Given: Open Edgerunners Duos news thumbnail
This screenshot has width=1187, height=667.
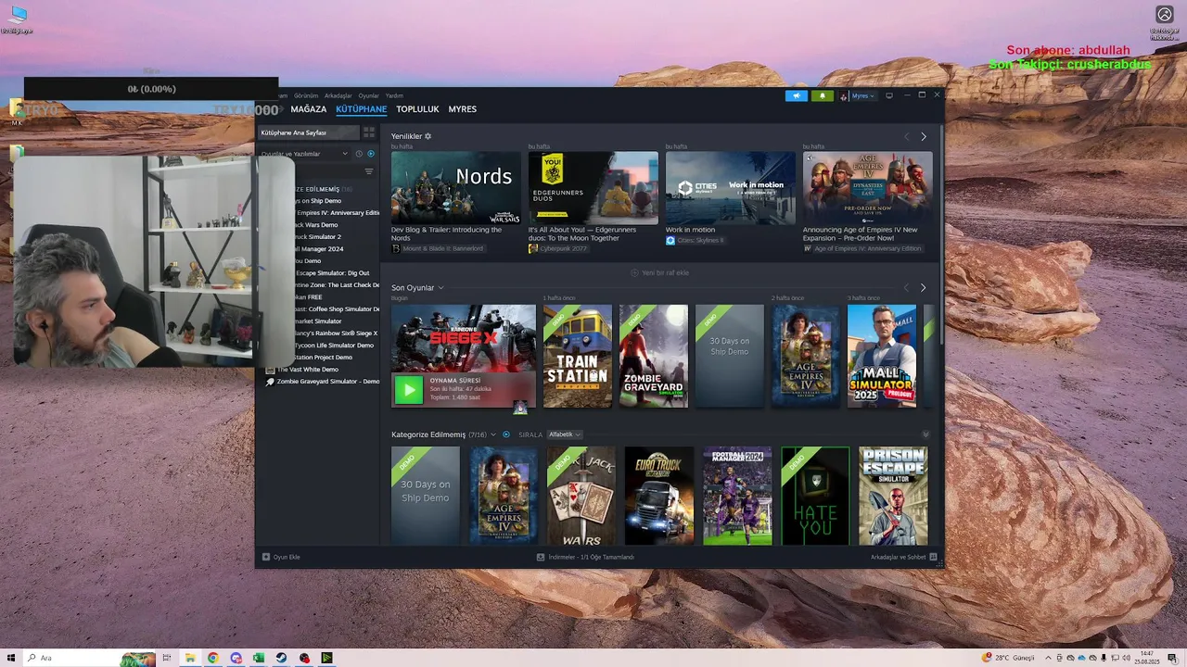Looking at the screenshot, I should click(593, 188).
